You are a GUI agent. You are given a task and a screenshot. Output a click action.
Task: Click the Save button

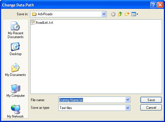[151, 100]
